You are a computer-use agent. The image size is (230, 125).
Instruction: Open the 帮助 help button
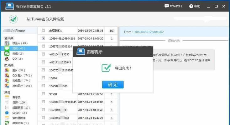point(195,6)
